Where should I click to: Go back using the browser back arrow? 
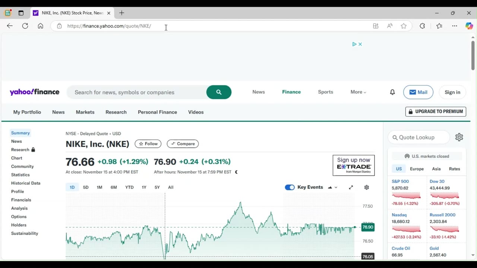pyautogui.click(x=10, y=26)
